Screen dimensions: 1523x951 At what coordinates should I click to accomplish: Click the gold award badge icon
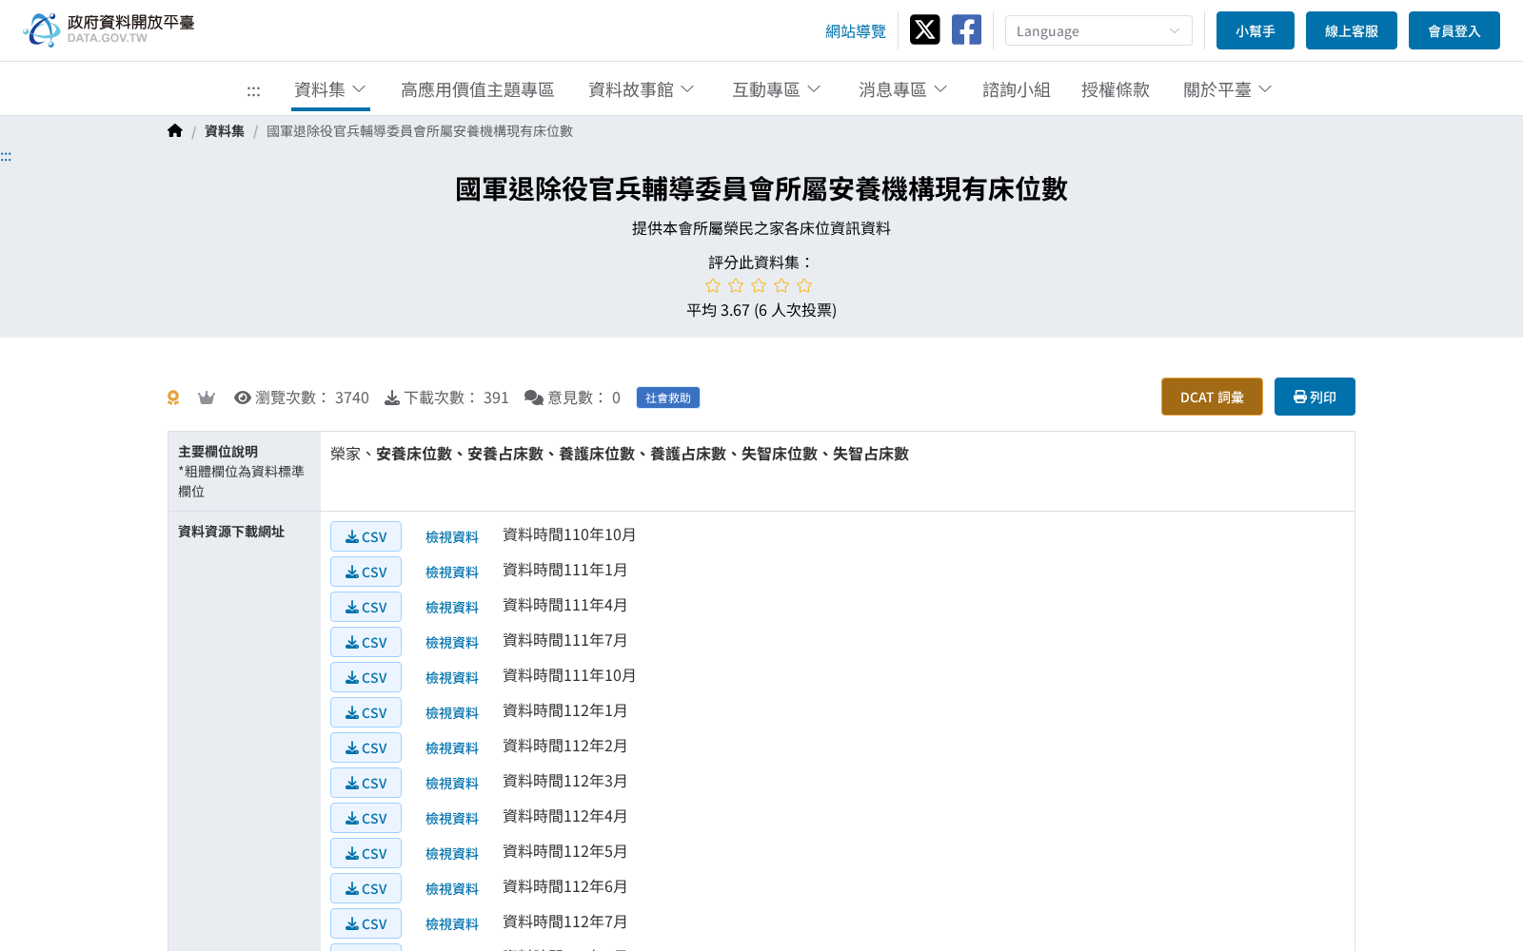pos(173,398)
